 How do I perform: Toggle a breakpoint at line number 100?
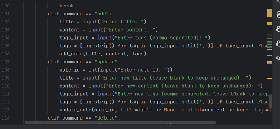pos(6,6)
